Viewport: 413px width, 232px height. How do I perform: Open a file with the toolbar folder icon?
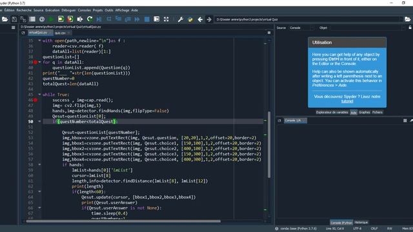(5, 19)
